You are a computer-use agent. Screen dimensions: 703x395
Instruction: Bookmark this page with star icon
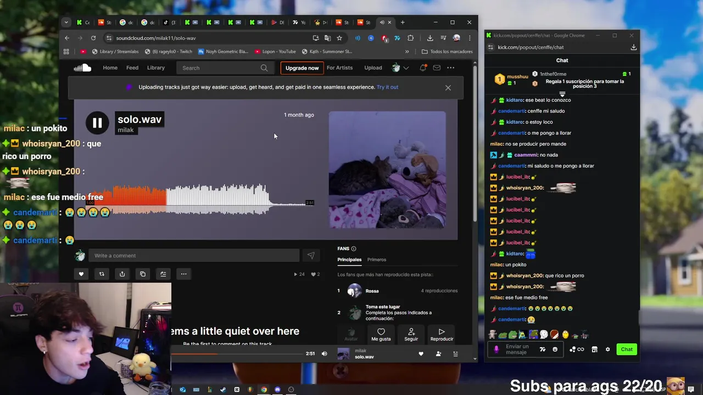339,38
